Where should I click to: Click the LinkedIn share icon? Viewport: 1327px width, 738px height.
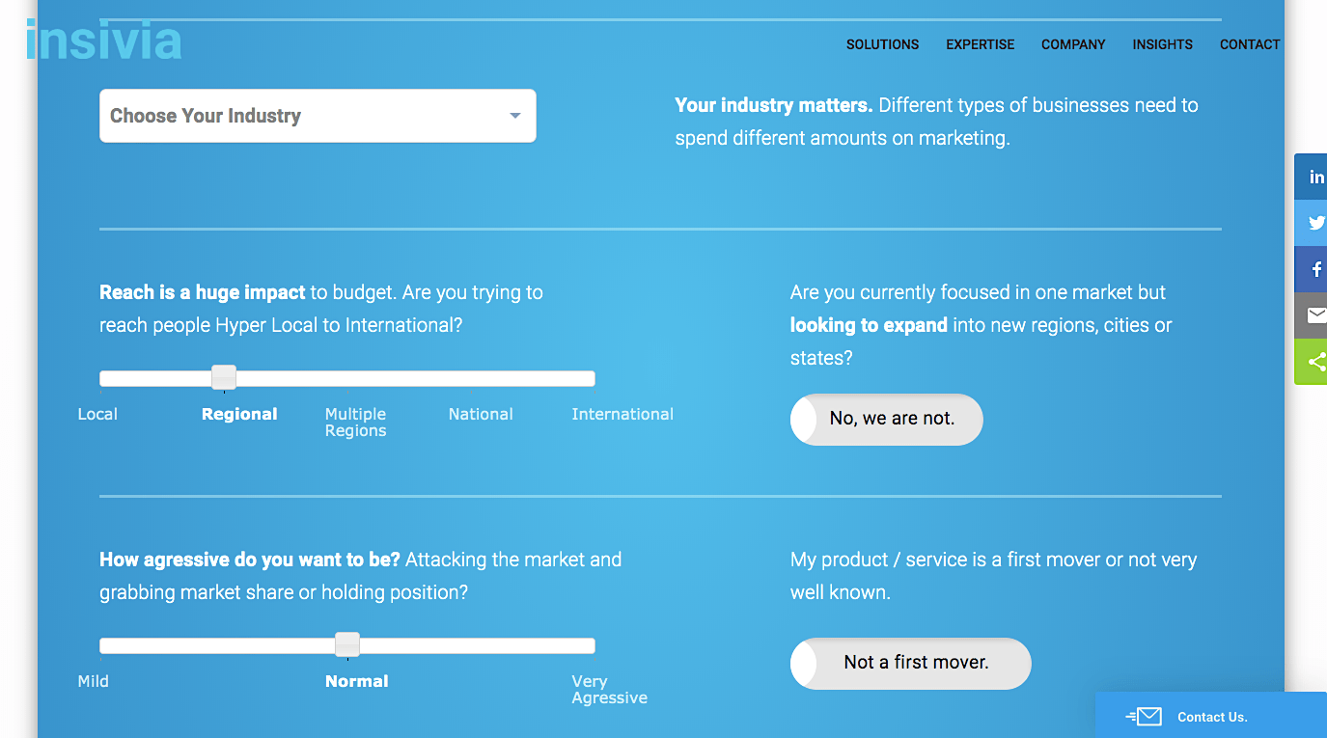coord(1314,178)
